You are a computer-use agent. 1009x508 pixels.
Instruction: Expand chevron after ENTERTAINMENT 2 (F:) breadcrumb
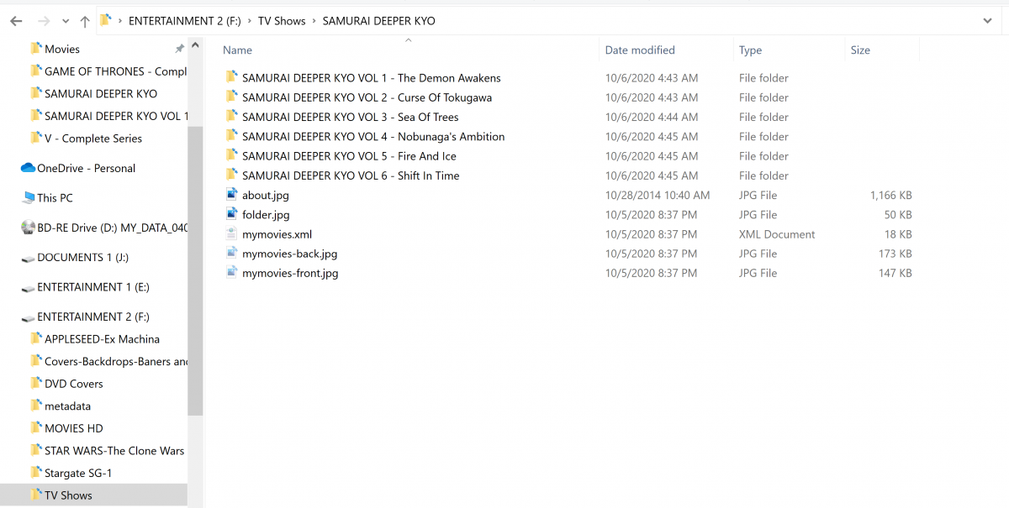(x=250, y=21)
